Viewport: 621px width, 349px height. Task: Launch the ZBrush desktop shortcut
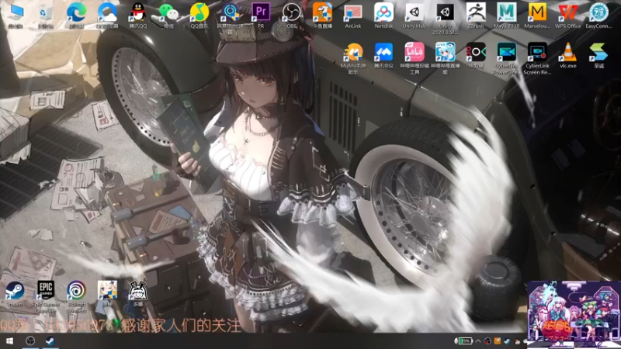[476, 16]
